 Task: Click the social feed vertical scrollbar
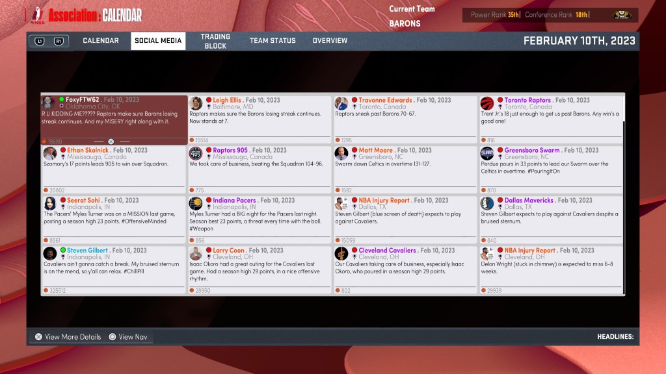point(624,195)
